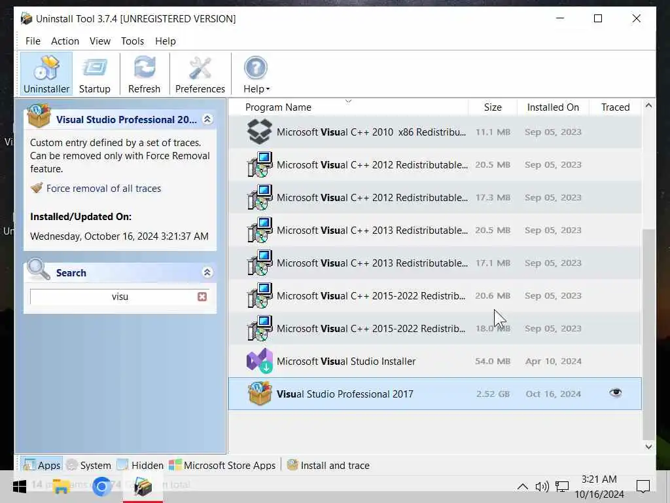
Task: Open the Help menu in menu bar
Action: pos(166,41)
